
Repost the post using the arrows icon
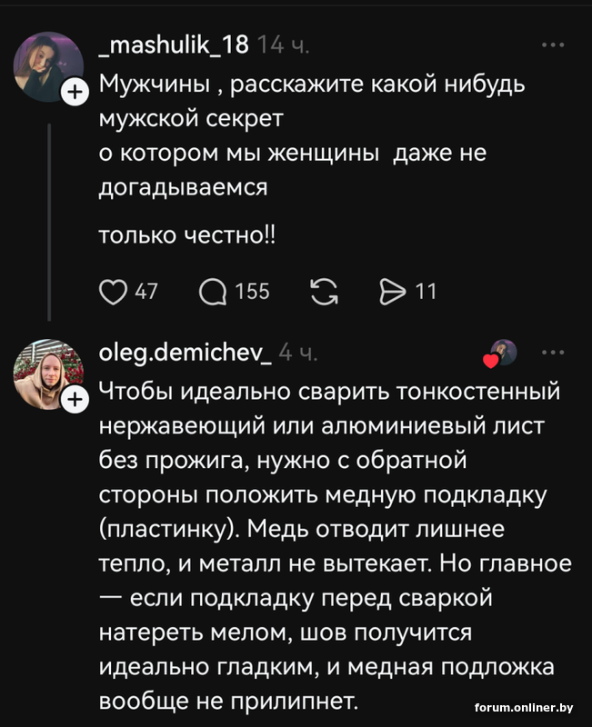pos(323,291)
